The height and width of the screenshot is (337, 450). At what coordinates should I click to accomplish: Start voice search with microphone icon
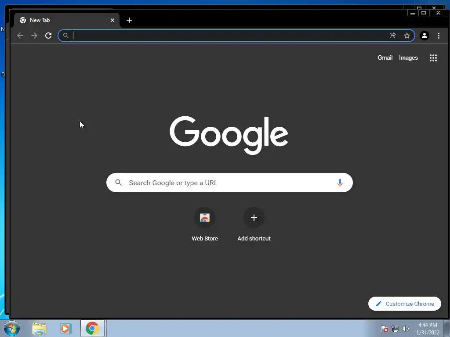[x=340, y=183]
